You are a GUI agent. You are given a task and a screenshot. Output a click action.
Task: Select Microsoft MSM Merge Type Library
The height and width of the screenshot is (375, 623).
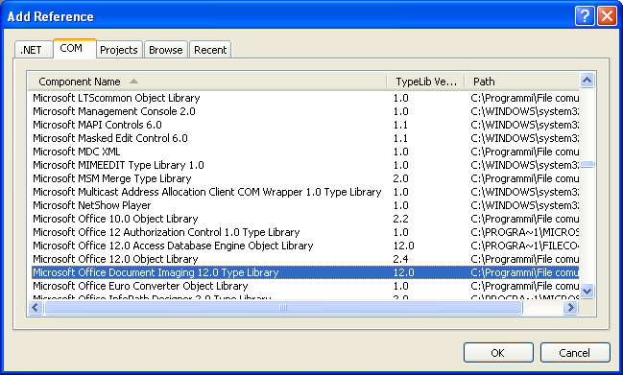[x=305, y=178]
